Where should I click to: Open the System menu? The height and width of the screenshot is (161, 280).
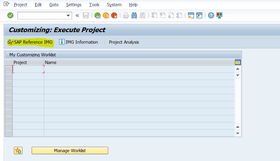coord(114,5)
